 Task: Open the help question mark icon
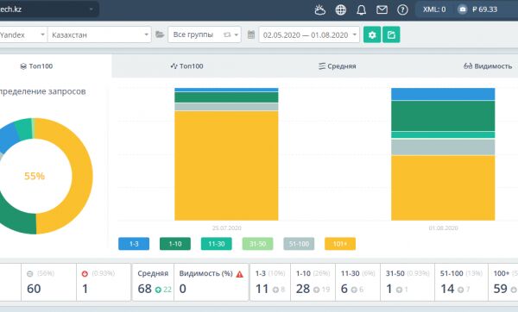[402, 9]
